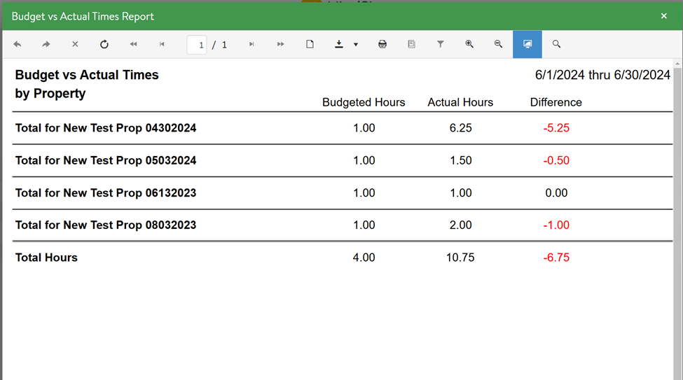Go to the previous page

(x=162, y=44)
